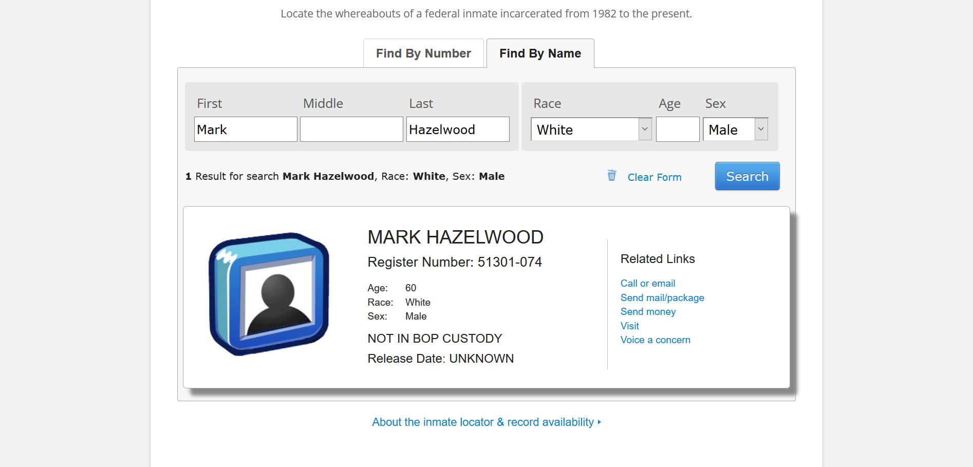973x467 pixels.
Task: Open the Sex dropdown showing Male
Action: (735, 129)
